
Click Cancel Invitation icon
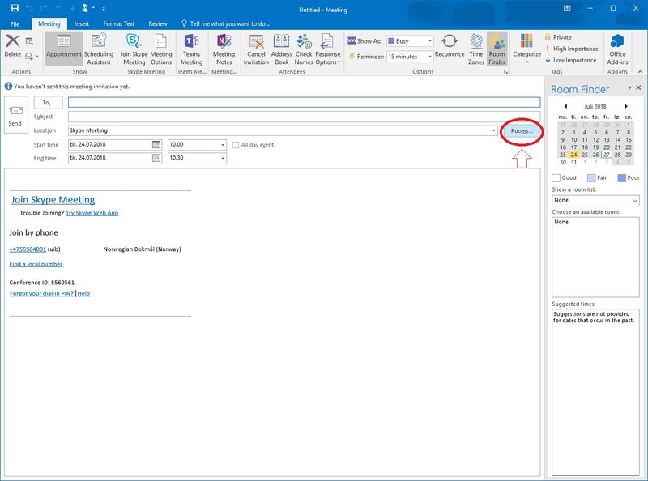tap(256, 49)
